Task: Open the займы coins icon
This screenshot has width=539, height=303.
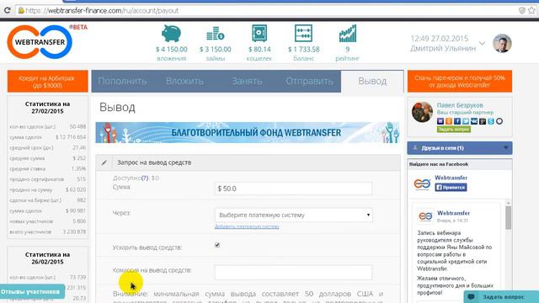Action: pyautogui.click(x=216, y=34)
